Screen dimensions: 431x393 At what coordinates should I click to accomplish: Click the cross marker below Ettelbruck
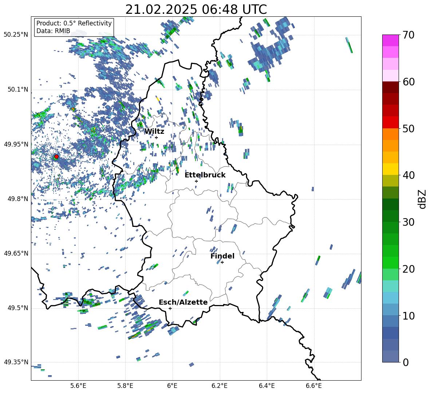click(196, 181)
